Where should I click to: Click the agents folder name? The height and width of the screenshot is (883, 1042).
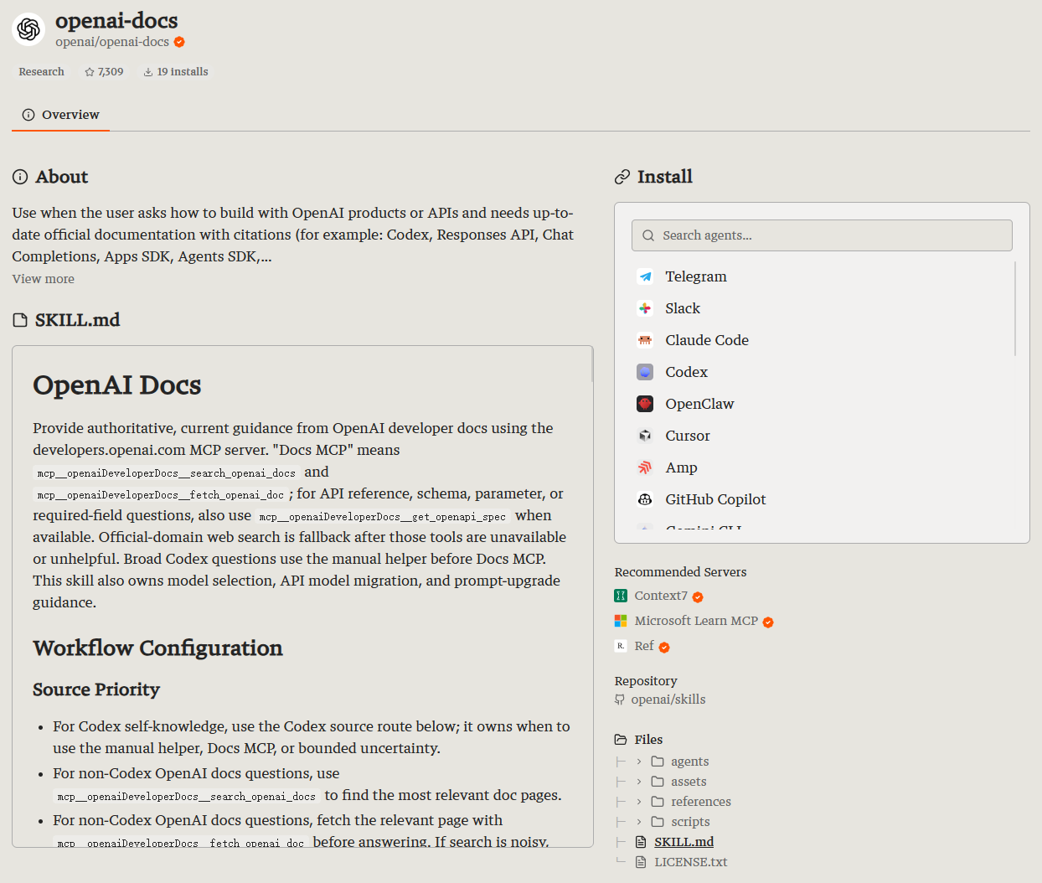[690, 762]
